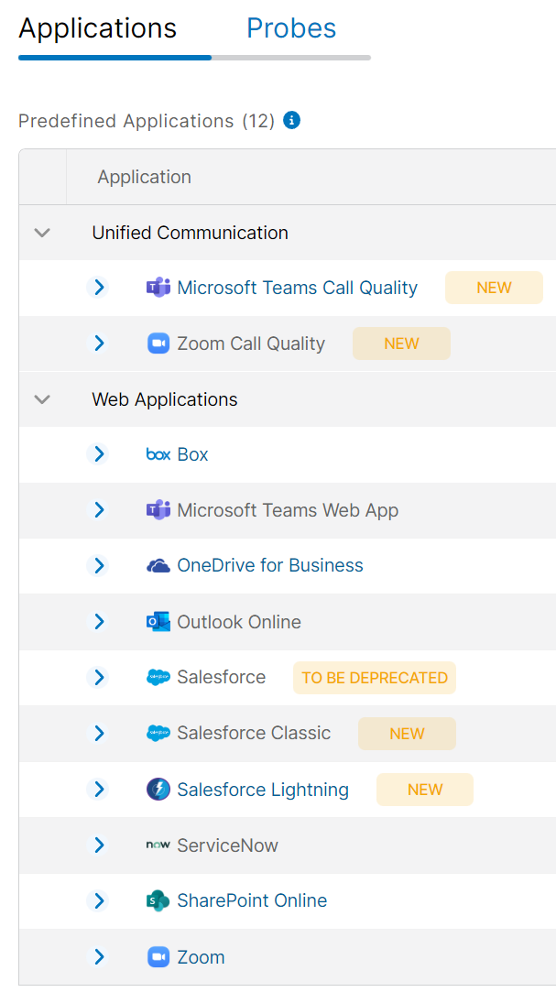556x1003 pixels.
Task: Click the SharePoint Online icon
Action: (158, 901)
